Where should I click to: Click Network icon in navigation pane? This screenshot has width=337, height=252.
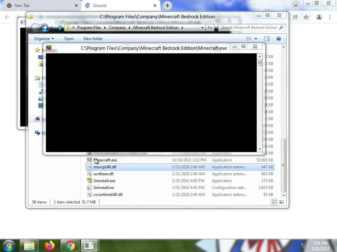pyautogui.click(x=38, y=133)
